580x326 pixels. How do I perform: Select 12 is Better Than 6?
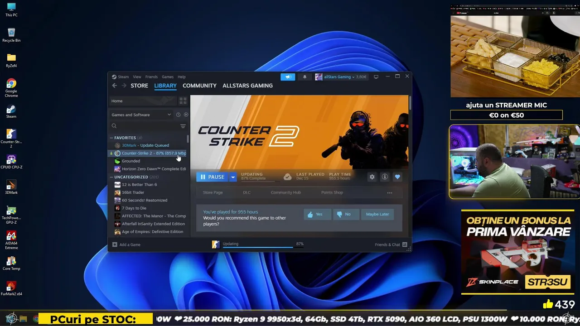[x=148, y=185]
